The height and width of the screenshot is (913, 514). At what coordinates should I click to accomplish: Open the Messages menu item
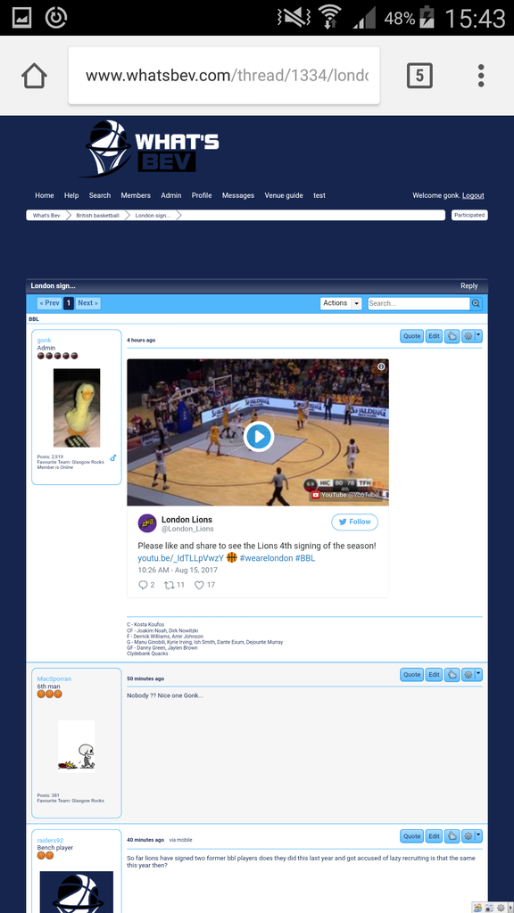pos(237,195)
